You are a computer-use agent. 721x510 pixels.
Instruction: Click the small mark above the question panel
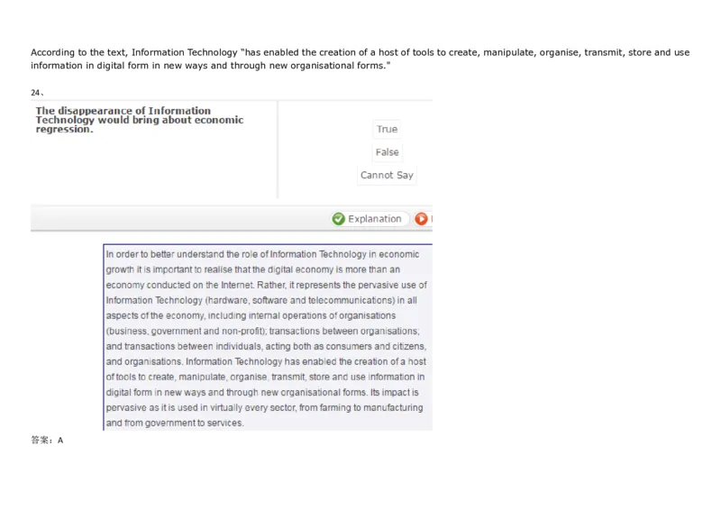[x=36, y=94]
